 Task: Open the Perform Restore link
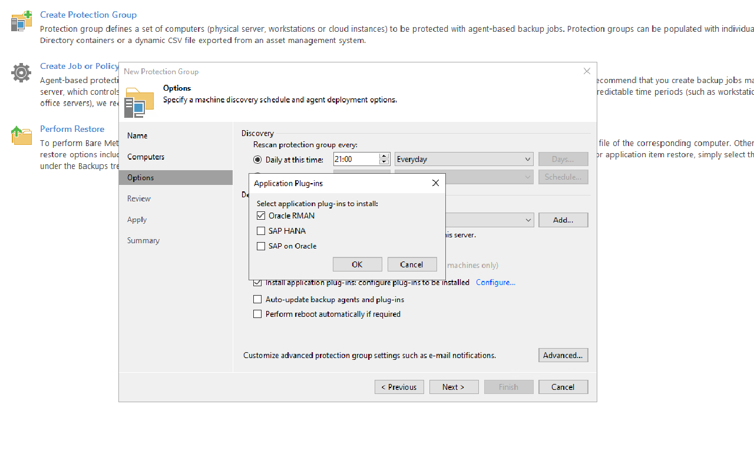coord(72,129)
